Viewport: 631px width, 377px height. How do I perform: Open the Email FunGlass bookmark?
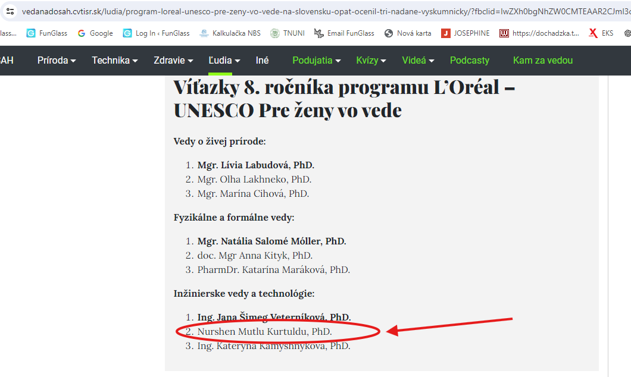[x=344, y=33]
